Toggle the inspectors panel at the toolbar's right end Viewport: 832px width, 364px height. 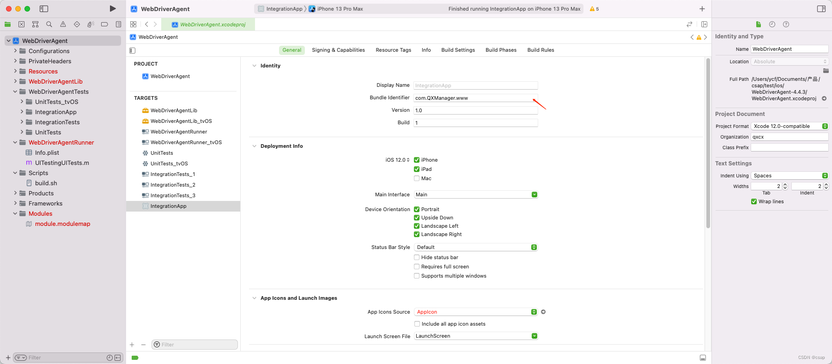point(821,9)
